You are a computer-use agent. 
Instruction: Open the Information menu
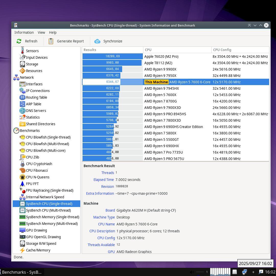(x=24, y=32)
